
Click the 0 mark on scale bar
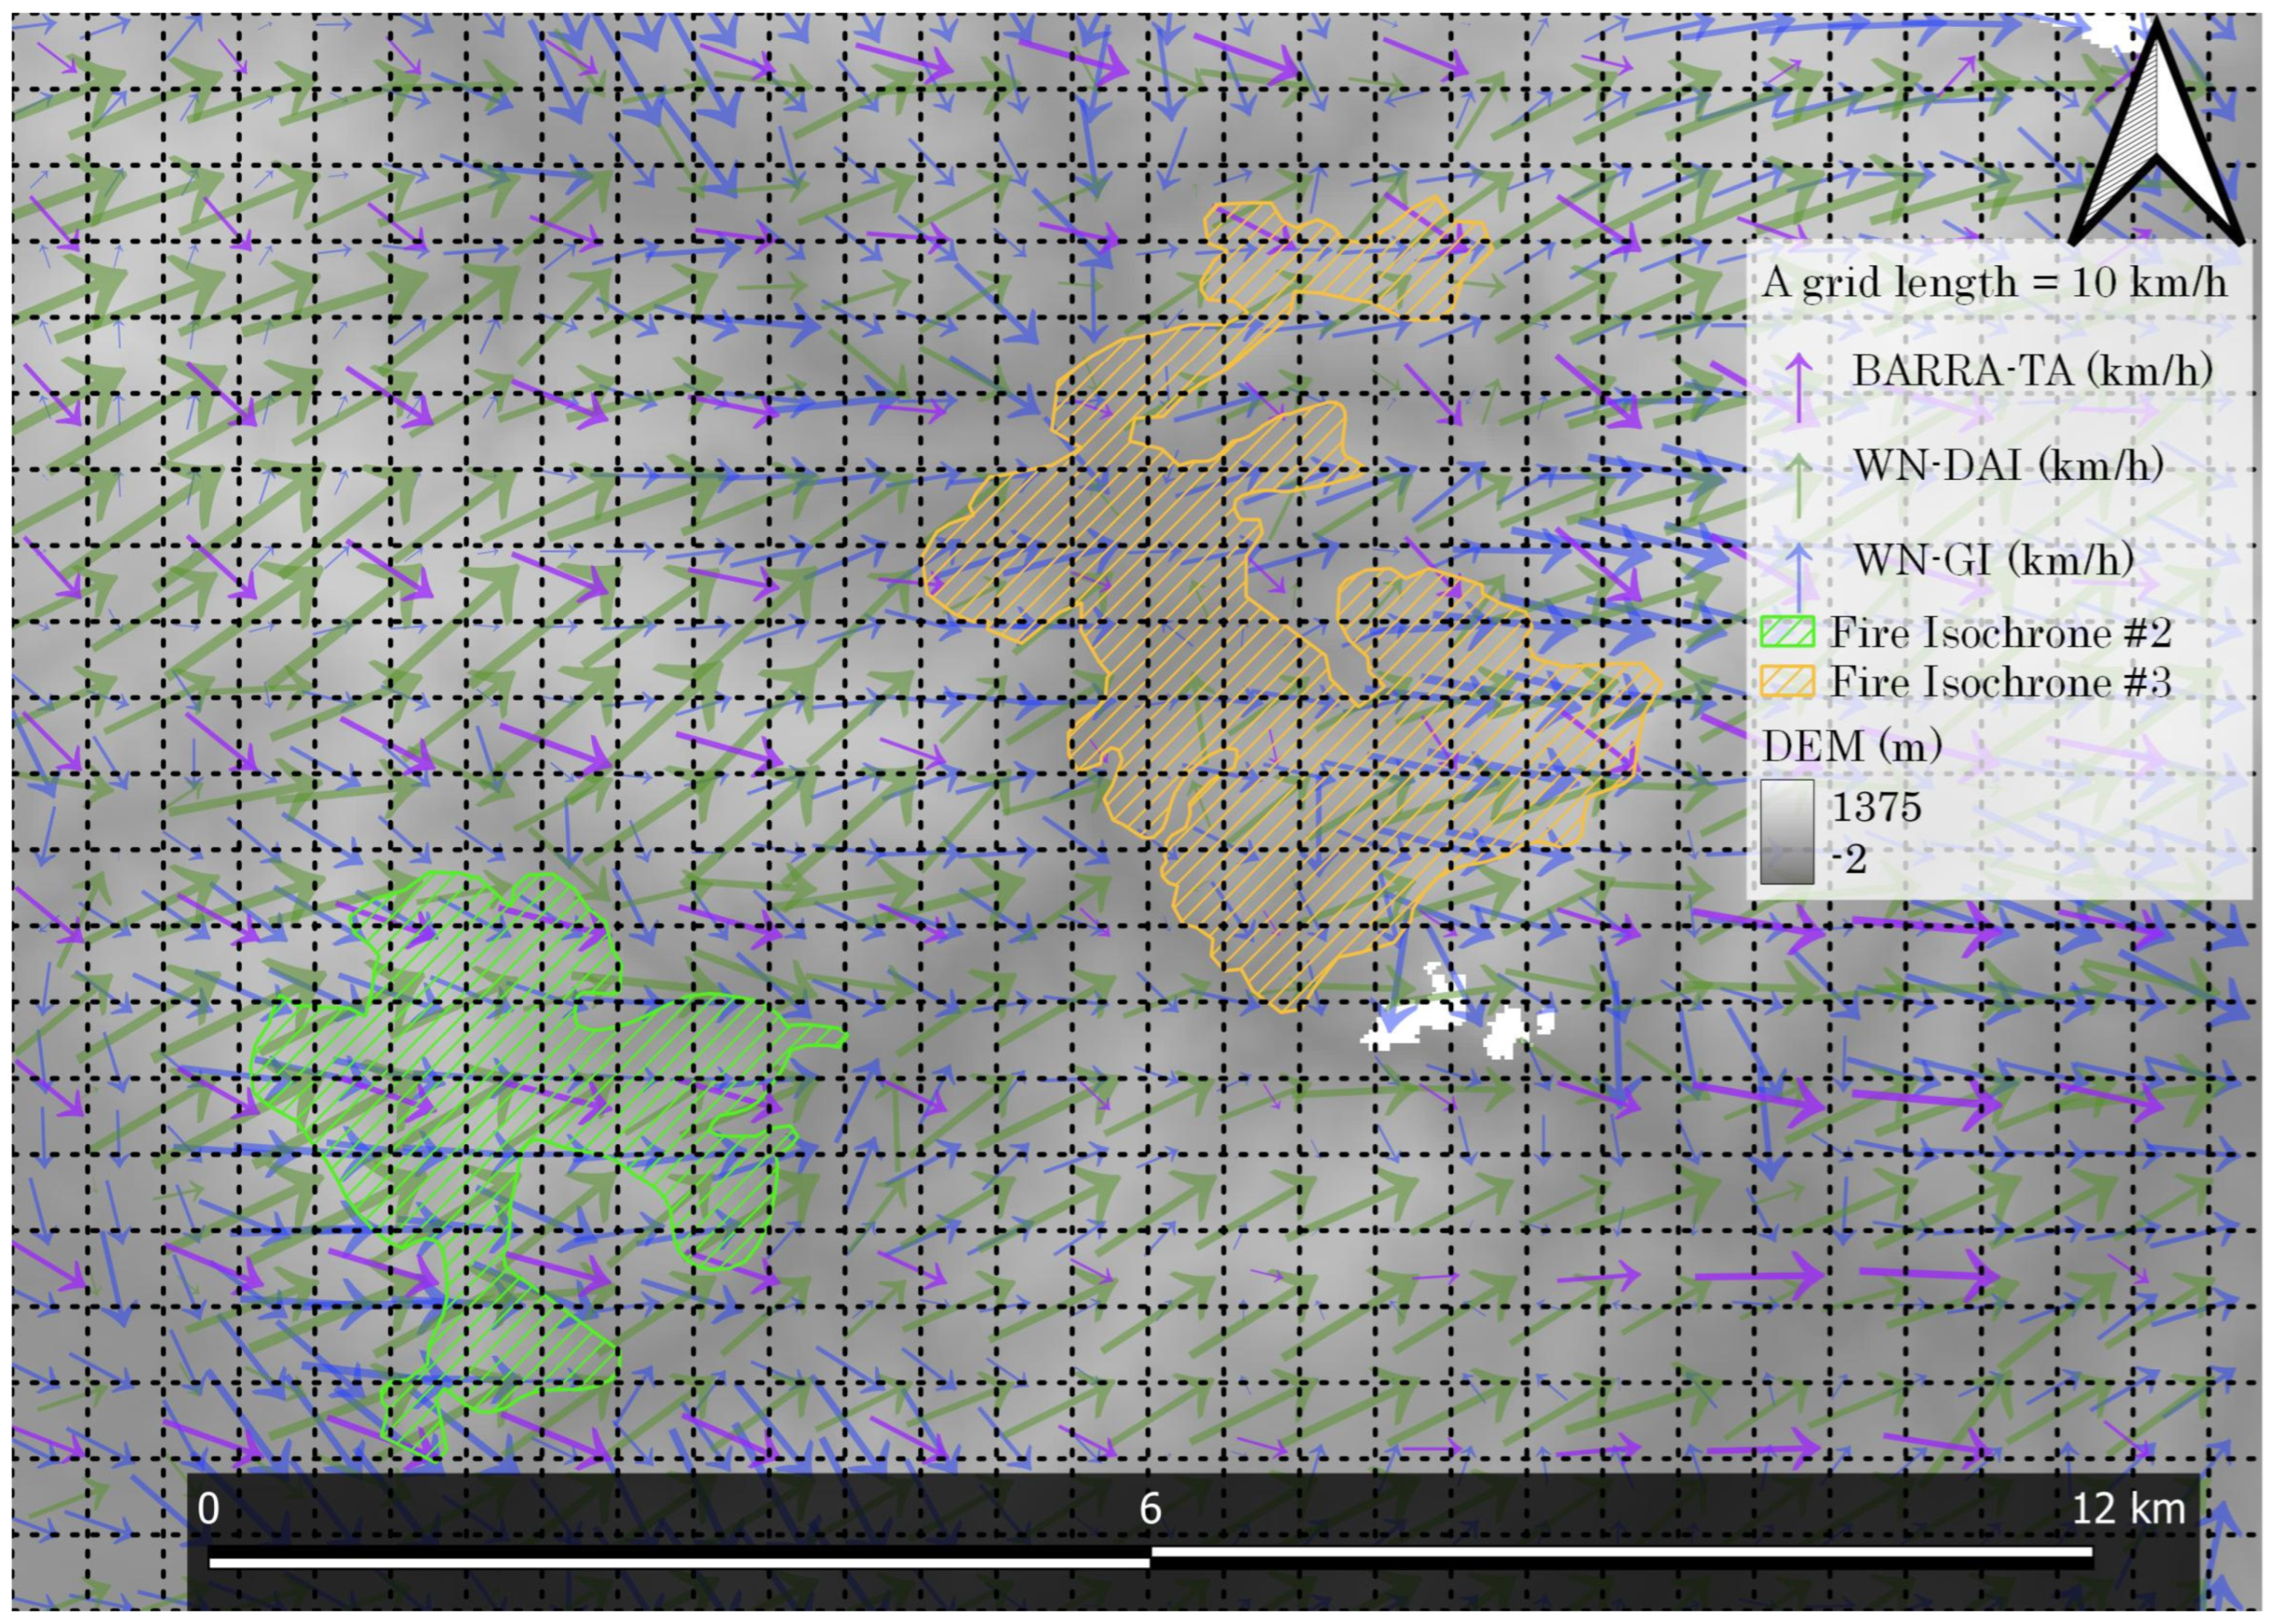pos(208,1509)
